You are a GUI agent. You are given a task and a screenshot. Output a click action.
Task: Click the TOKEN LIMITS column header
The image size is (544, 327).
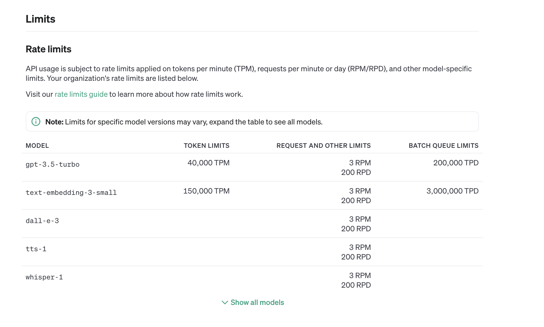tap(207, 146)
